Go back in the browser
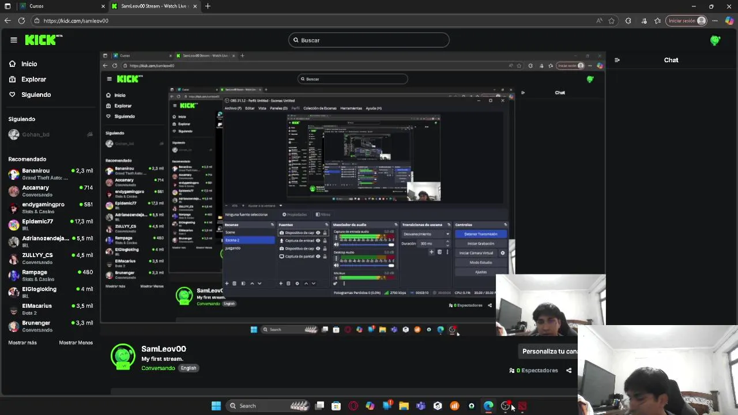 7,21
